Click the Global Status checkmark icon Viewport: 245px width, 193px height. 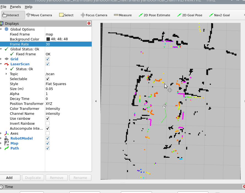click(x=6, y=49)
